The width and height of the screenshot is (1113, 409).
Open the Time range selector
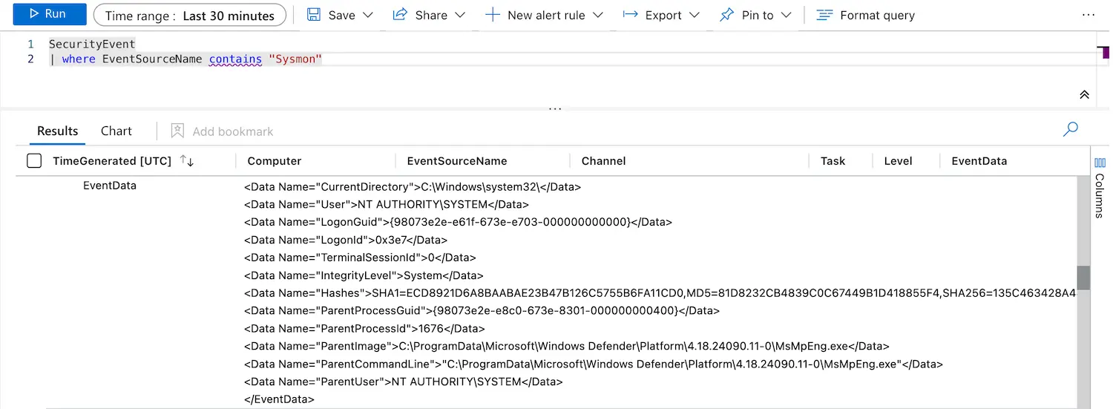pyautogui.click(x=190, y=16)
